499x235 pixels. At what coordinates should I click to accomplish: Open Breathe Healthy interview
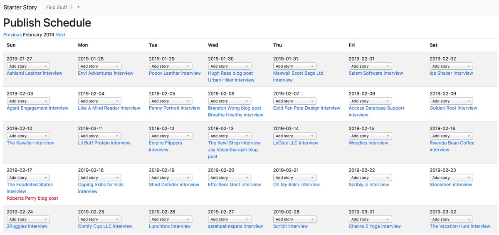coord(235,115)
